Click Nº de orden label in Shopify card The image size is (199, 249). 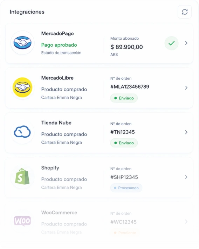[121, 169]
